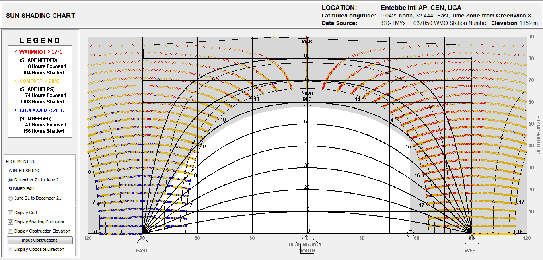Check Display Opposite Direction
Viewport: 543px width, 260px height.
click(10, 249)
